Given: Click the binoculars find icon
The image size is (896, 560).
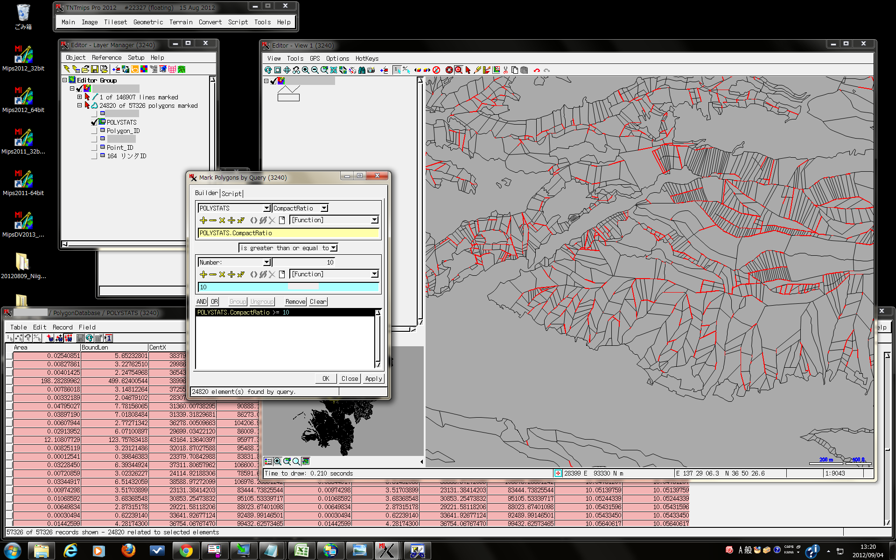Looking at the screenshot, I should click(362, 70).
